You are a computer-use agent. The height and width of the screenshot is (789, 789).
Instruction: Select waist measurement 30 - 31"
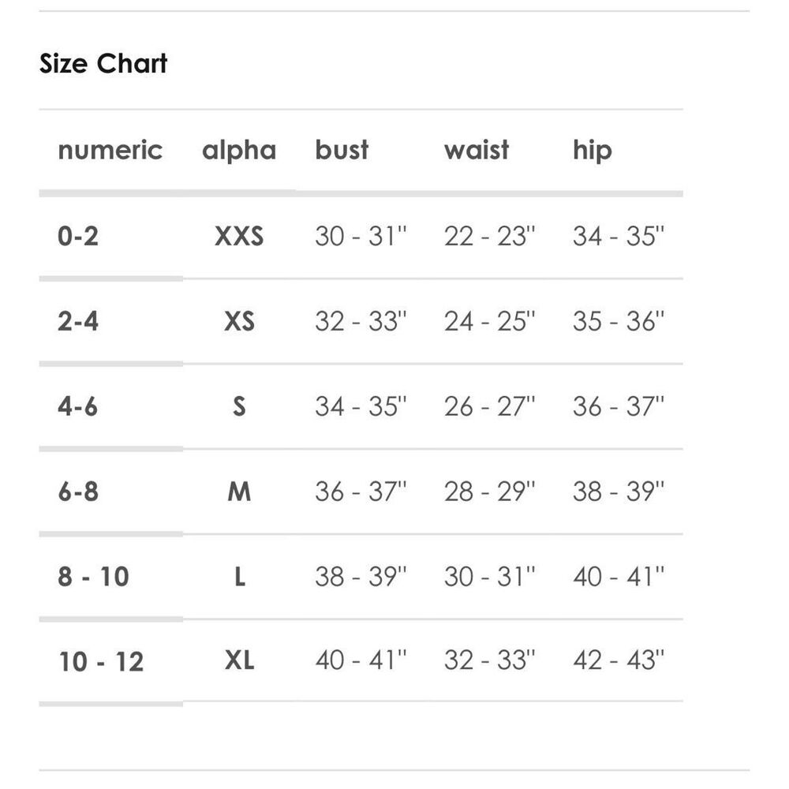pyautogui.click(x=490, y=576)
